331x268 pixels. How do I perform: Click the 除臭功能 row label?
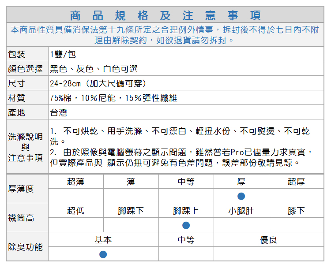pyautogui.click(x=25, y=247)
